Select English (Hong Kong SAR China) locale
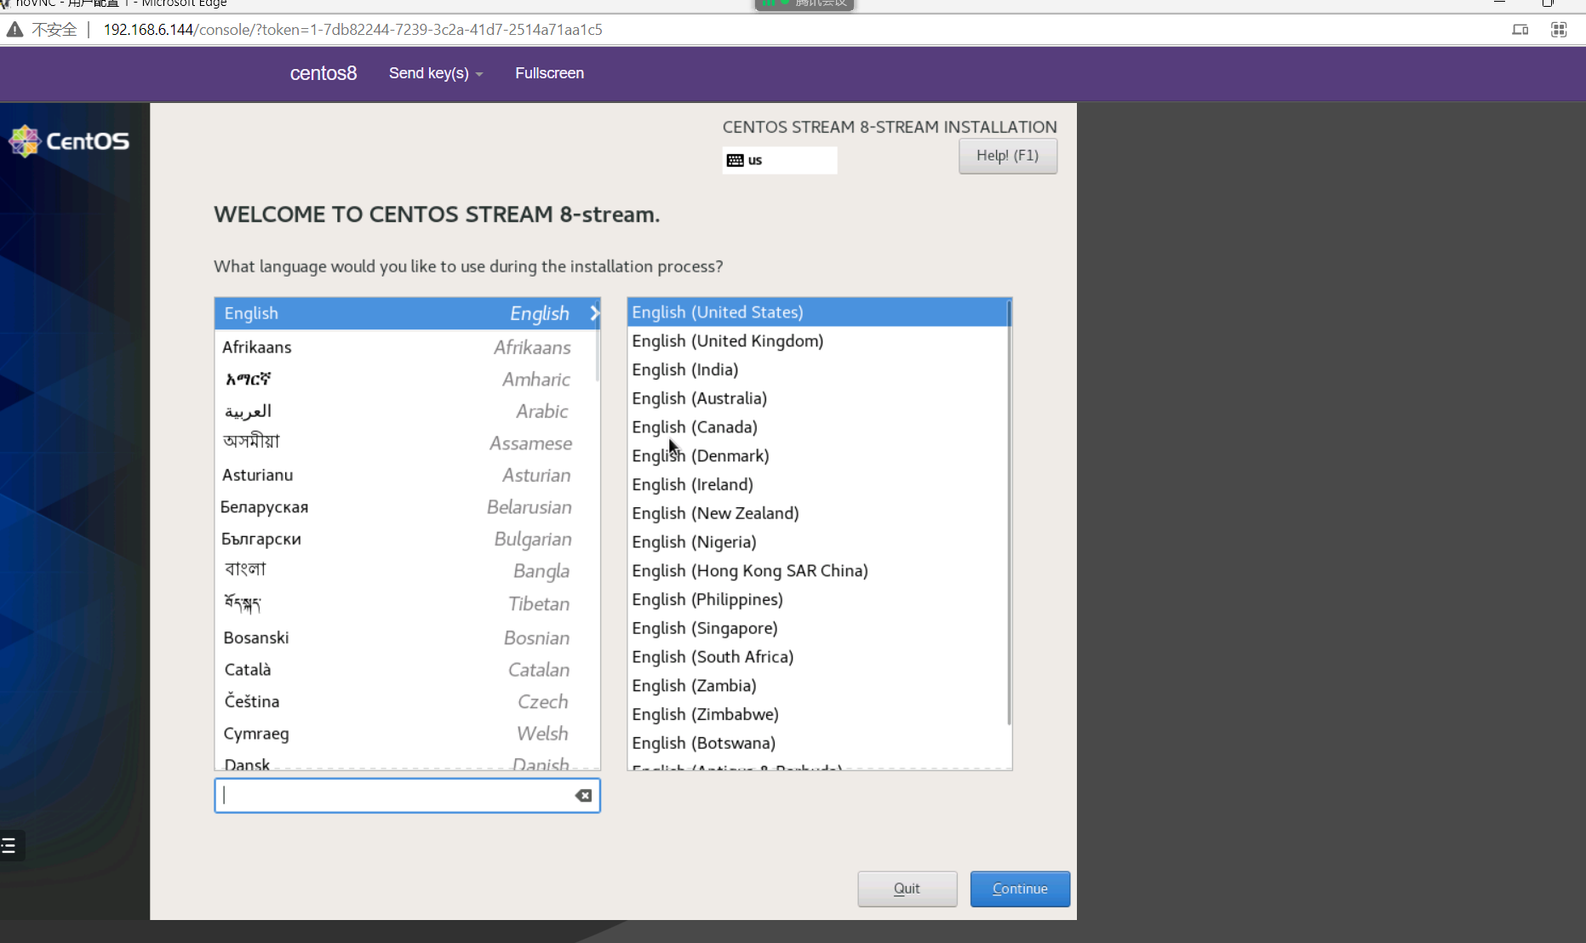The height and width of the screenshot is (943, 1586). tap(817, 571)
